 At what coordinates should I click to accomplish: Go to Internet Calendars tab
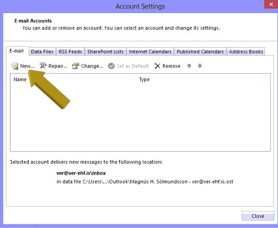[x=150, y=52]
